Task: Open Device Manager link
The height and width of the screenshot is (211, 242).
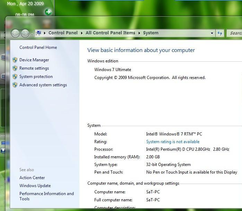Action: pyautogui.click(x=34, y=60)
